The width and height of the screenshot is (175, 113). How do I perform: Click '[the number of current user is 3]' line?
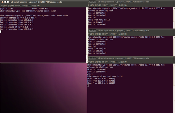pyautogui.click(x=105, y=76)
